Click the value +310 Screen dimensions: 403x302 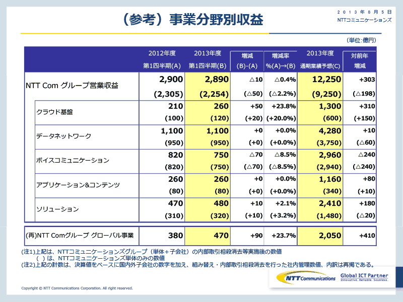click(367, 106)
